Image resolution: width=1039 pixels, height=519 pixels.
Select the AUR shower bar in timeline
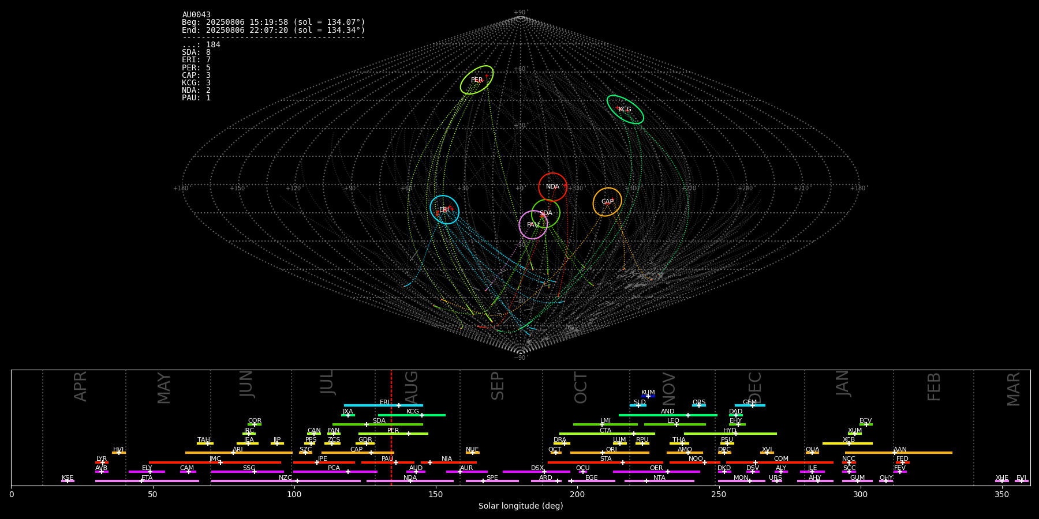466,472
